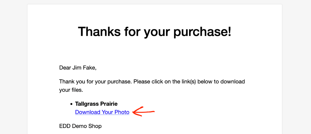
Task: Click 'Thank you for your purchase' sentence start
Action: (x=96, y=82)
